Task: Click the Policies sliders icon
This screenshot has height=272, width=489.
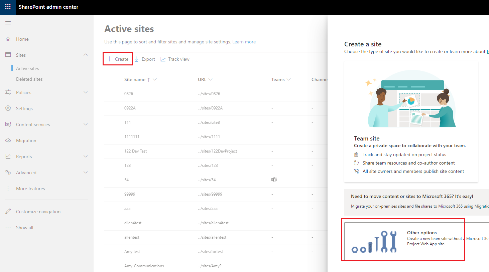Action: (8, 92)
